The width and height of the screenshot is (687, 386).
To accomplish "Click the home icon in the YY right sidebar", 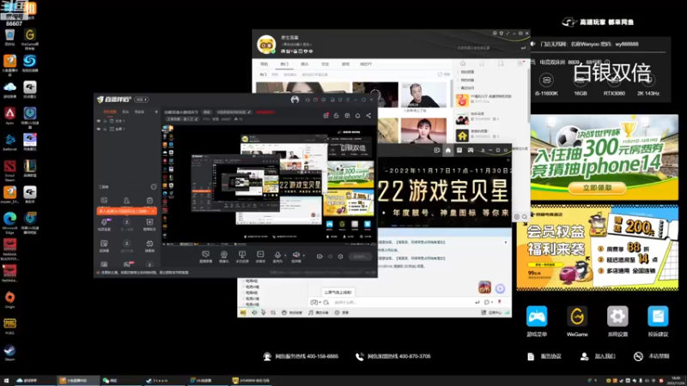I will click(463, 63).
